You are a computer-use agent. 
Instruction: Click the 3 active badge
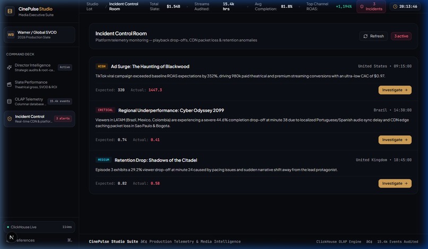click(401, 36)
